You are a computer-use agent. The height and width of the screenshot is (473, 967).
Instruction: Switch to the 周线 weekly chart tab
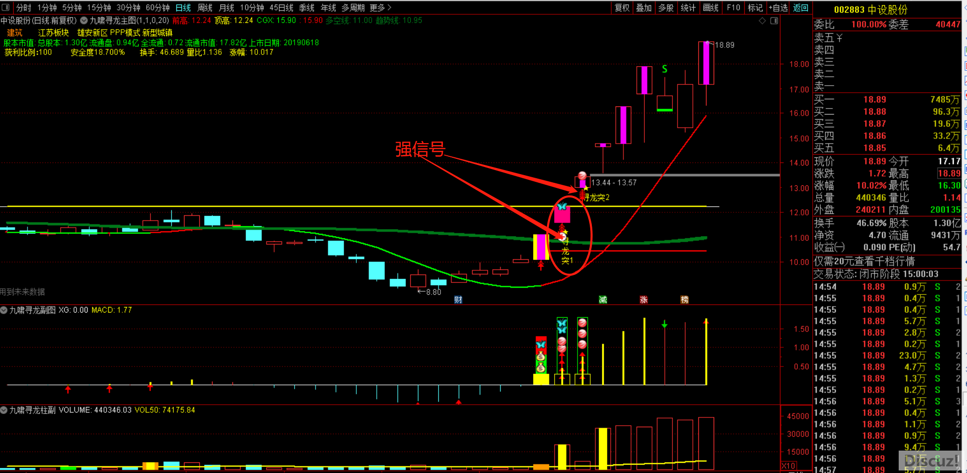coord(204,8)
